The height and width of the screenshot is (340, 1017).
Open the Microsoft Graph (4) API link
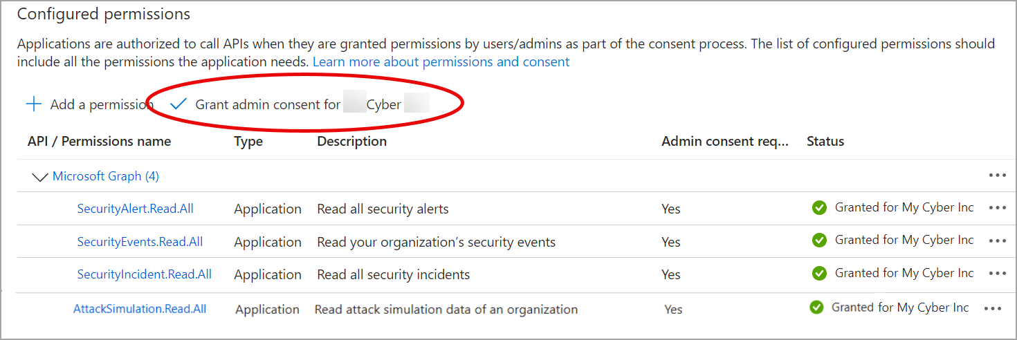tap(106, 176)
